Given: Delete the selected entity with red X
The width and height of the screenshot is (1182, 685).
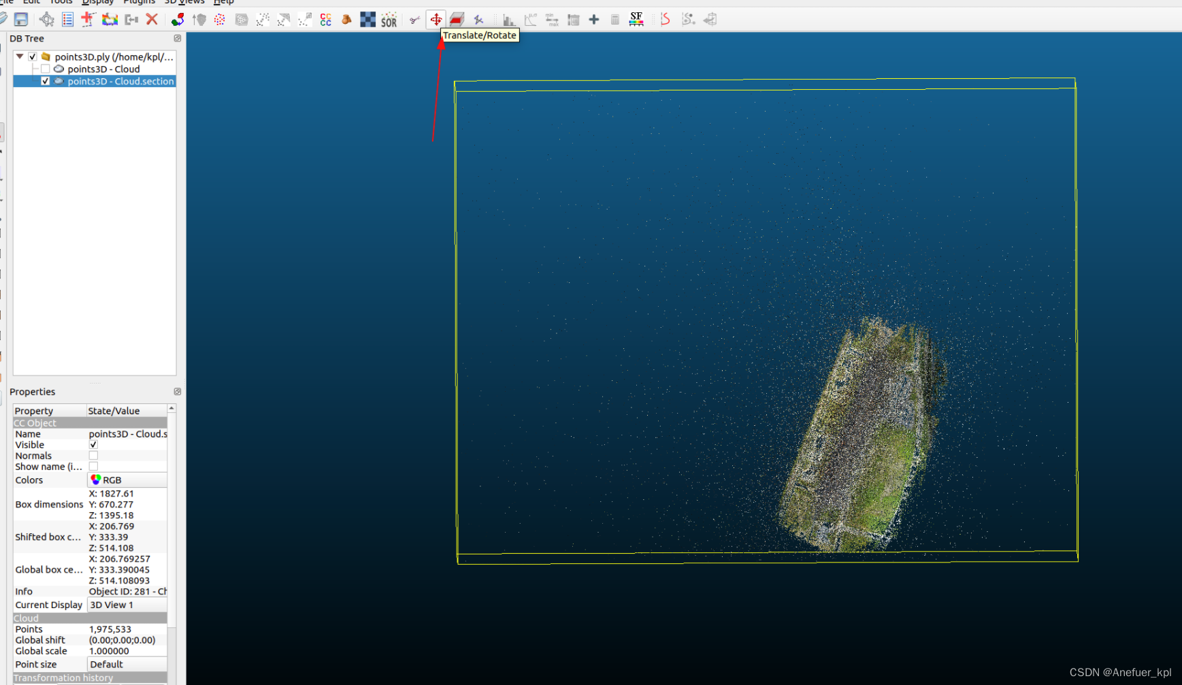Looking at the screenshot, I should click(x=152, y=20).
